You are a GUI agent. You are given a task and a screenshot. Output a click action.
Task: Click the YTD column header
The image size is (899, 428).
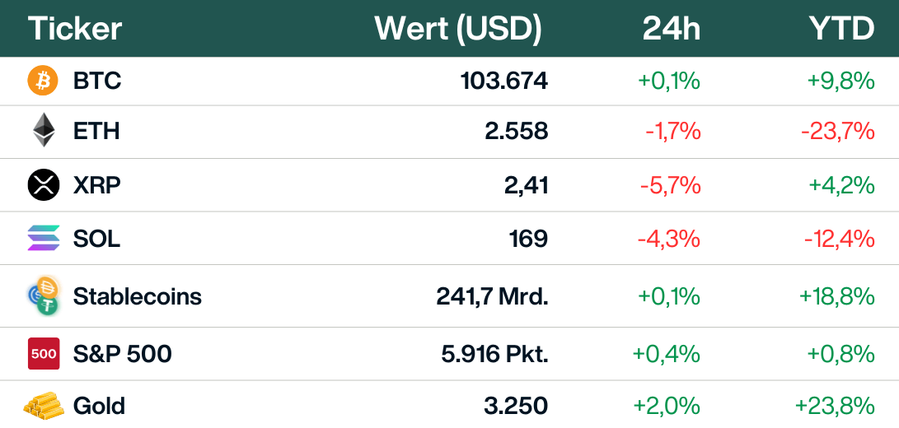(841, 29)
